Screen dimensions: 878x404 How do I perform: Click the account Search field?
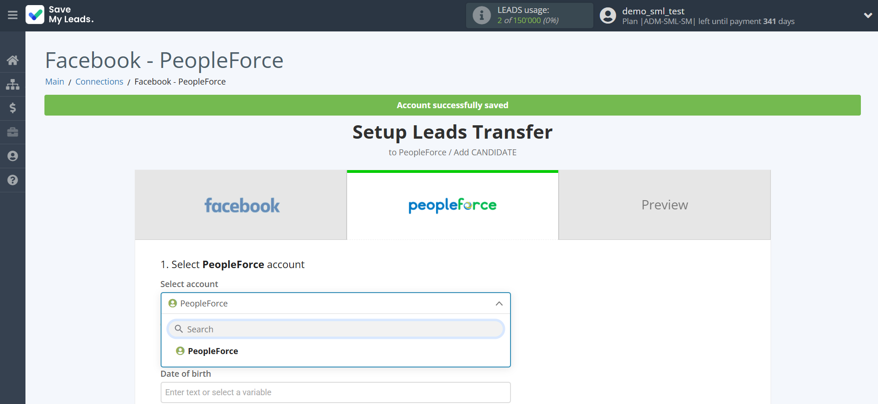pyautogui.click(x=336, y=329)
